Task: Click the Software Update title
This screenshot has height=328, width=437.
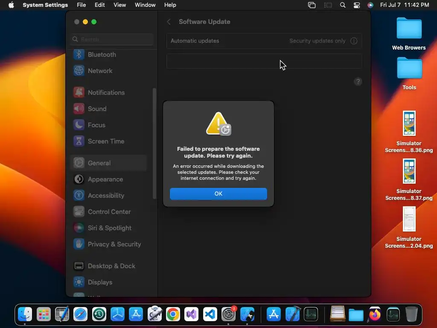Action: [204, 22]
